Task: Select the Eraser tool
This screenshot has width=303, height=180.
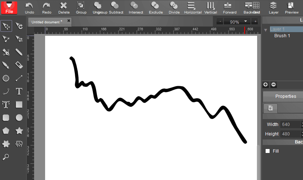Action: [19, 65]
